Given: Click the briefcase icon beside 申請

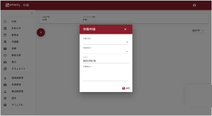Looking at the screenshot, I should coord(5,48).
